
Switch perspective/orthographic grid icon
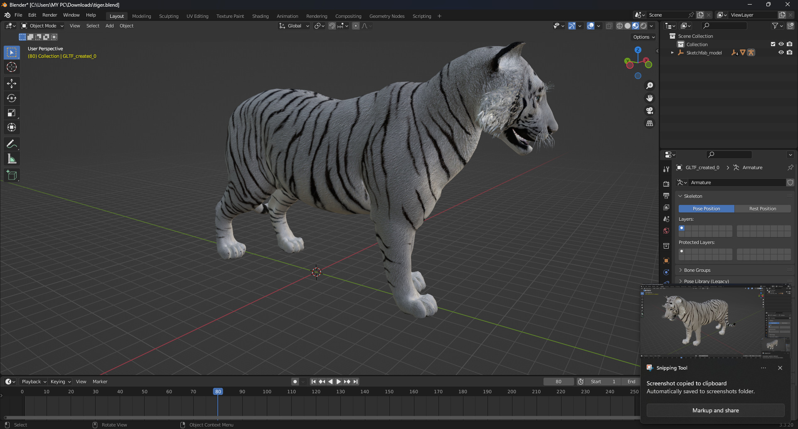[650, 123]
